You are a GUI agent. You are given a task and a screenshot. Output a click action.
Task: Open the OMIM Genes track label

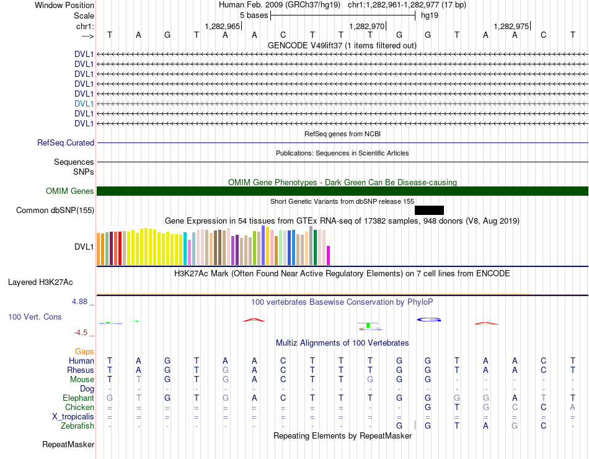click(70, 191)
